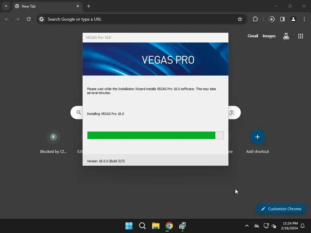This screenshot has height=233, width=311.
Task: Switch to Chrome in the taskbar
Action: (x=169, y=226)
